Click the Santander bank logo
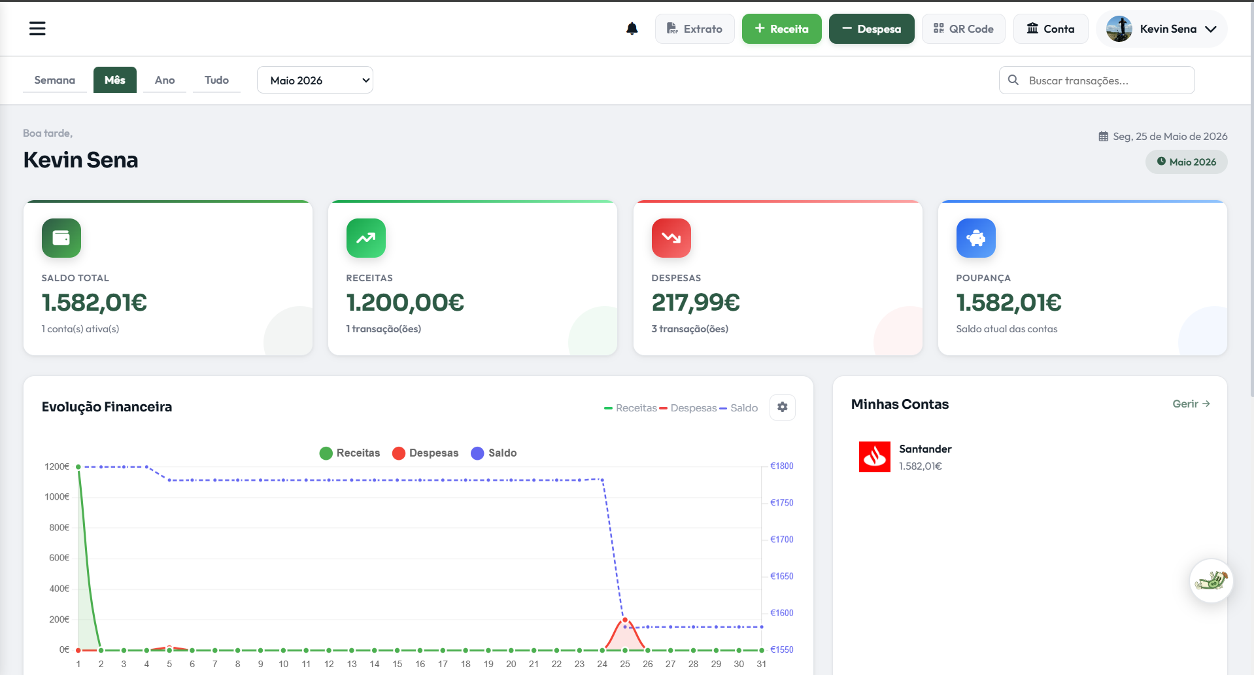Screen dimensions: 1254x675 (874, 457)
